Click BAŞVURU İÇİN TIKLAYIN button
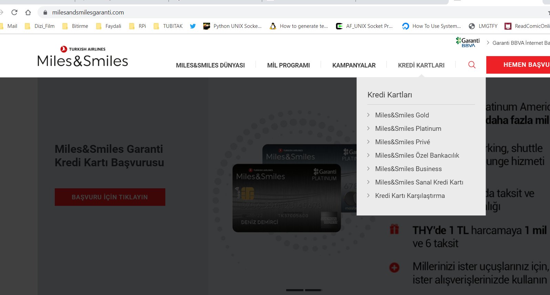This screenshot has height=295, width=550. [110, 197]
